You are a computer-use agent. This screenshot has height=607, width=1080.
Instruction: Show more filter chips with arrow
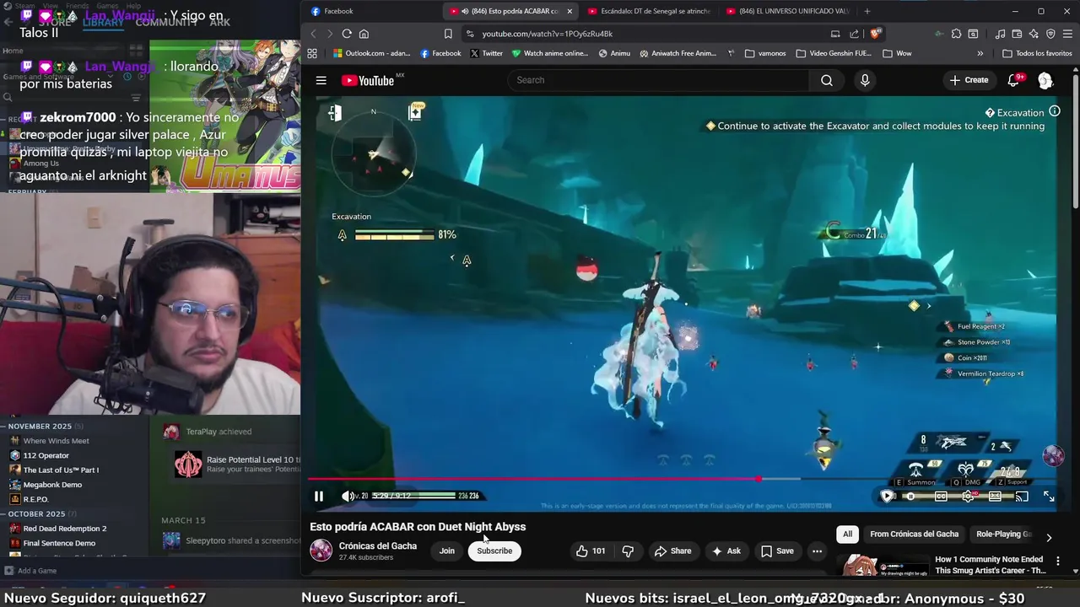coord(1049,537)
